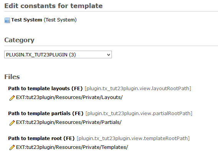The image size is (218, 165).
Task: Click the pencil edit icon for partialRootPath
Action: 12,123
